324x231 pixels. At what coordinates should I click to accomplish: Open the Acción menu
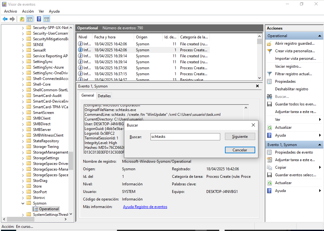[28, 11]
